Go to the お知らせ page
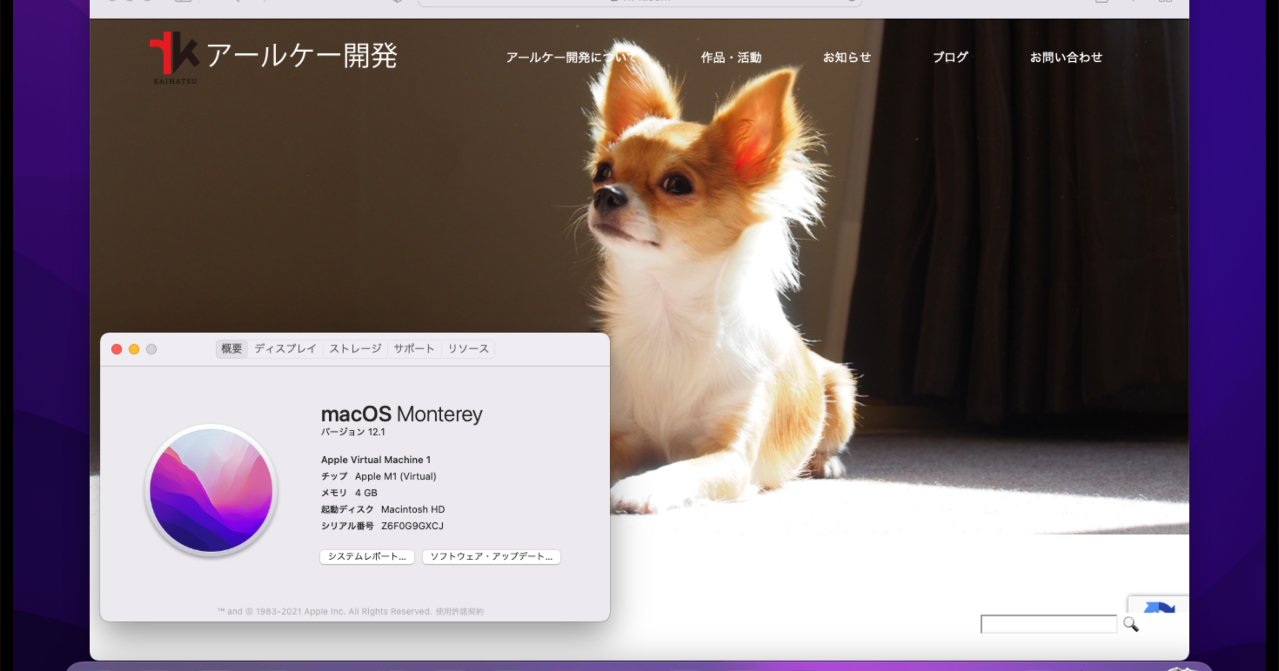The height and width of the screenshot is (671, 1279). click(847, 57)
